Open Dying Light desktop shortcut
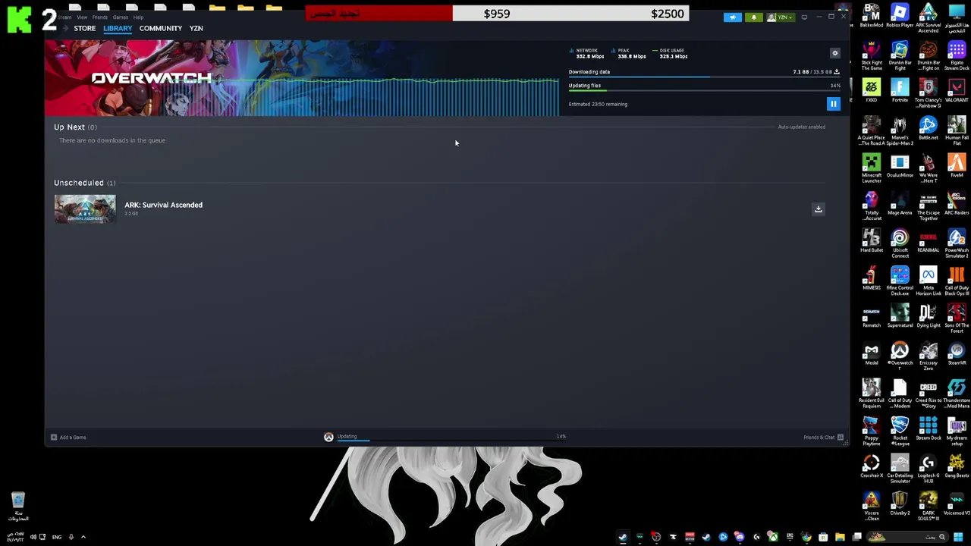The height and width of the screenshot is (546, 971). [x=929, y=315]
